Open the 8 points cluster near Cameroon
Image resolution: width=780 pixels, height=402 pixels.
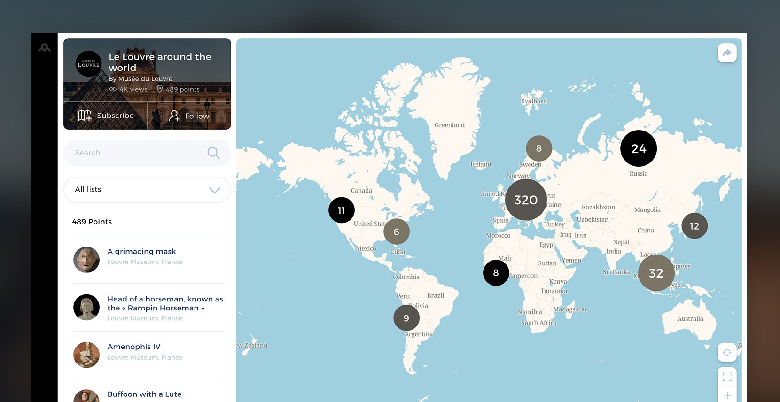click(x=496, y=273)
